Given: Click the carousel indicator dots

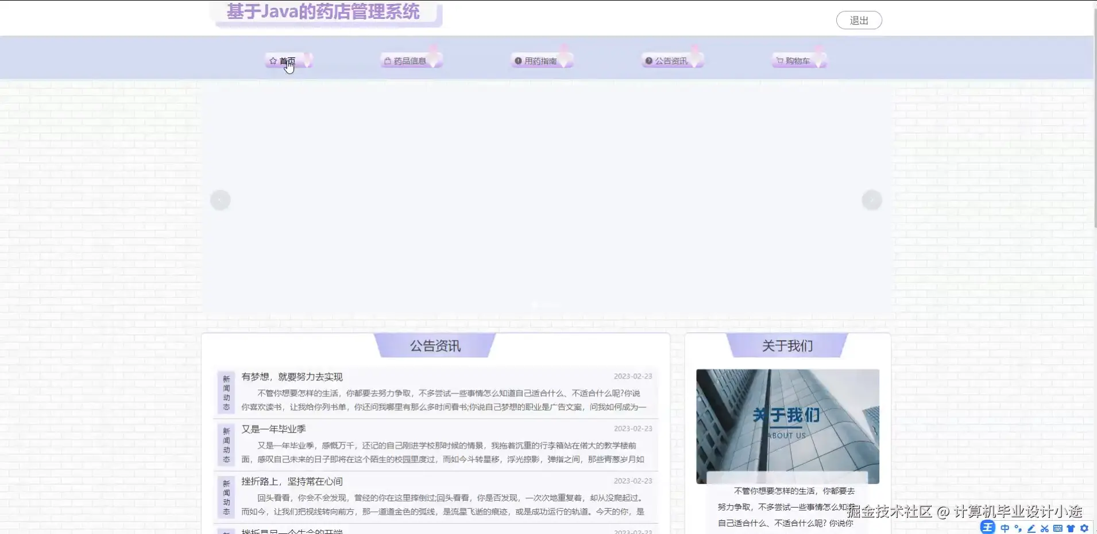Looking at the screenshot, I should coord(546,305).
